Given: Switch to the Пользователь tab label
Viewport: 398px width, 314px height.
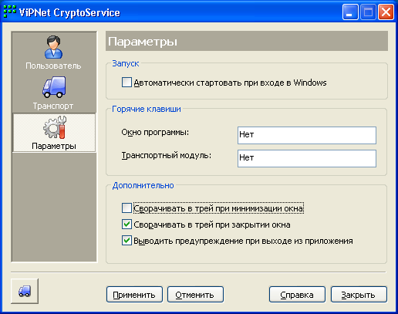Looking at the screenshot, I should 53,66.
